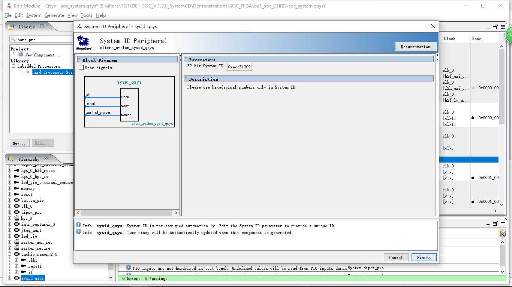The image size is (512, 287).
Task: Click the 0 Errors, 0 Warnings status text
Action: (145, 278)
